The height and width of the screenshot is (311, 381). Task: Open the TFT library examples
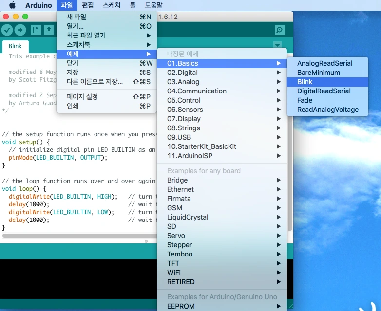click(x=222, y=263)
